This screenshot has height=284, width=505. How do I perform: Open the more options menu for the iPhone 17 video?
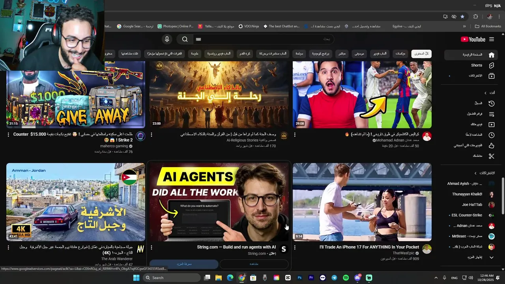point(295,247)
